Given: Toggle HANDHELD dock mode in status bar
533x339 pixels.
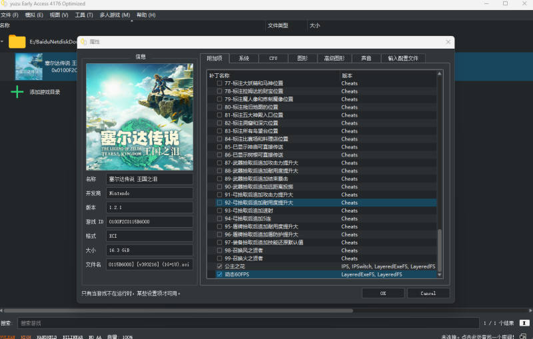Looking at the screenshot, I should click(x=47, y=337).
